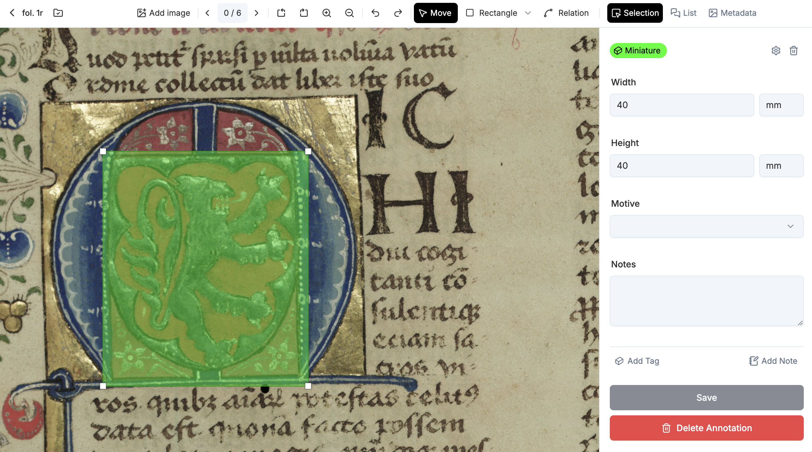Edit the Height value field
This screenshot has width=812, height=452.
(682, 166)
